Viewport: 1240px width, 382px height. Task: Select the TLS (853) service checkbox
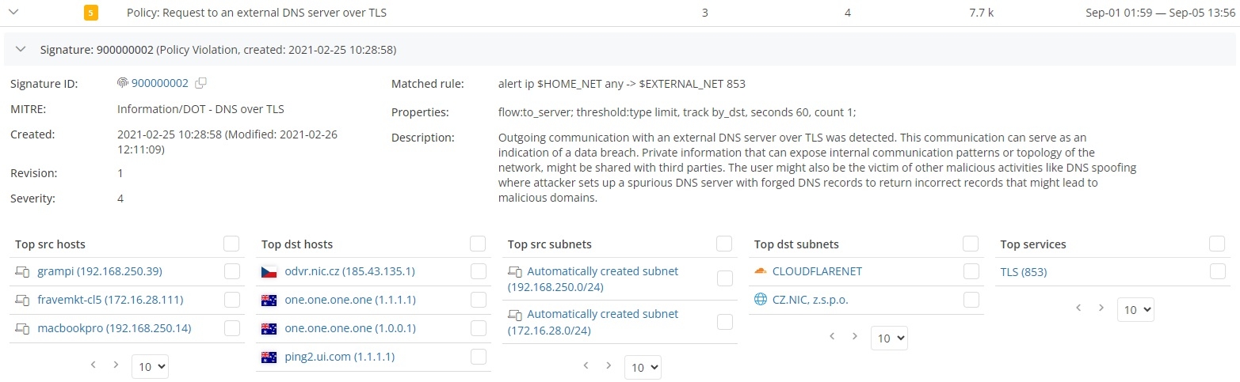(x=1218, y=272)
